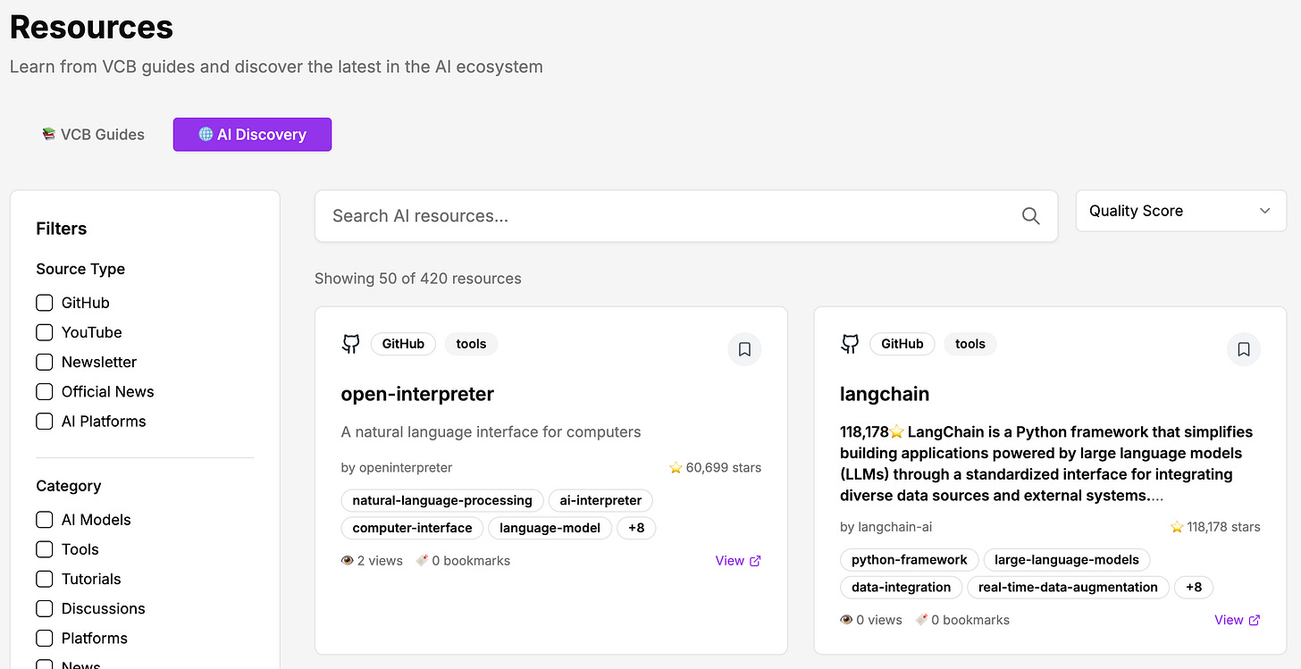Click the large-language-models tag
This screenshot has width=1301, height=669.
tap(1067, 560)
